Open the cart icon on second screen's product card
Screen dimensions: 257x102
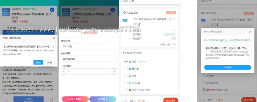pos(113,10)
